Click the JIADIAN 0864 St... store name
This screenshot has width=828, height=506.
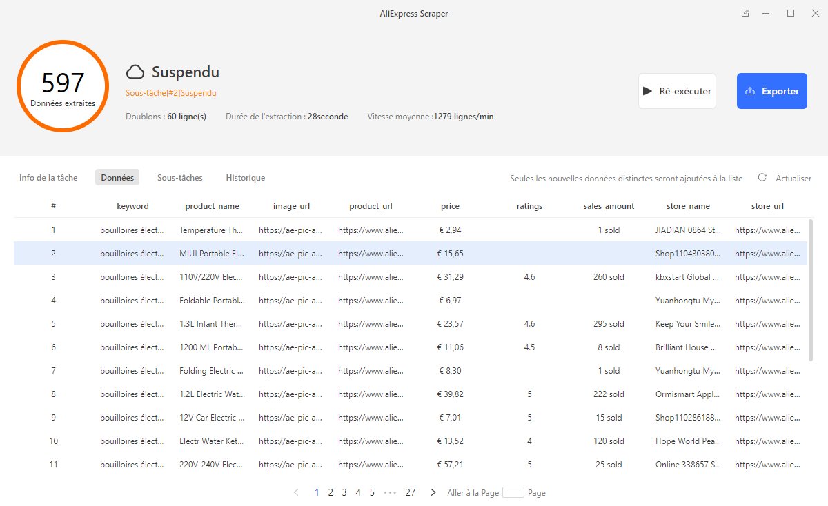pos(688,230)
